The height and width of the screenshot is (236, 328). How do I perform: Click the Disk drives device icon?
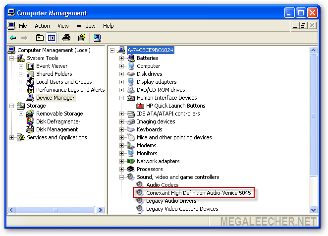pos(131,74)
